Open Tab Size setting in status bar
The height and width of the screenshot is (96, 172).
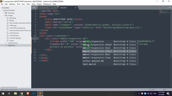[x=152, y=90]
